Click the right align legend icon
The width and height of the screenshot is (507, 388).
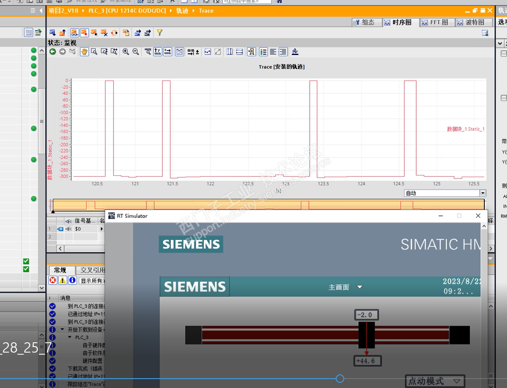click(x=283, y=52)
